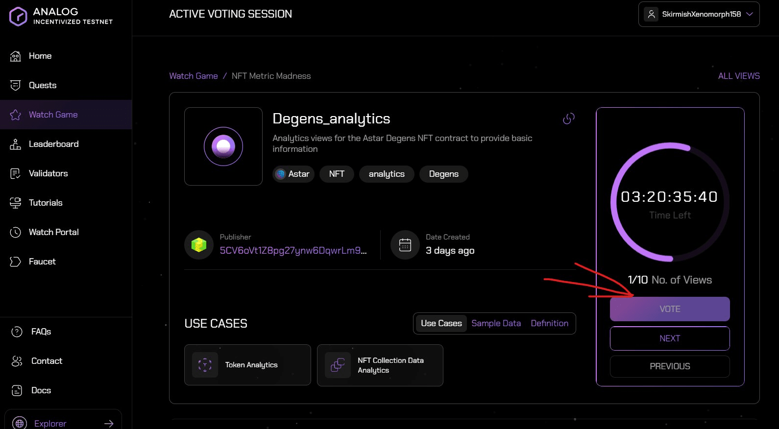Viewport: 779px width, 429px height.
Task: Click the Leaderboard podium icon
Action: [16, 144]
